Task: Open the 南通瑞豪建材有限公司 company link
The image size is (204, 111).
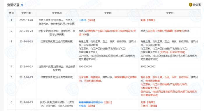Action: [91, 103]
